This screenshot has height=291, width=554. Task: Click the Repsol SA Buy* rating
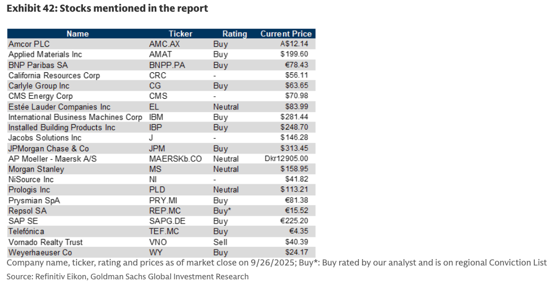click(222, 211)
